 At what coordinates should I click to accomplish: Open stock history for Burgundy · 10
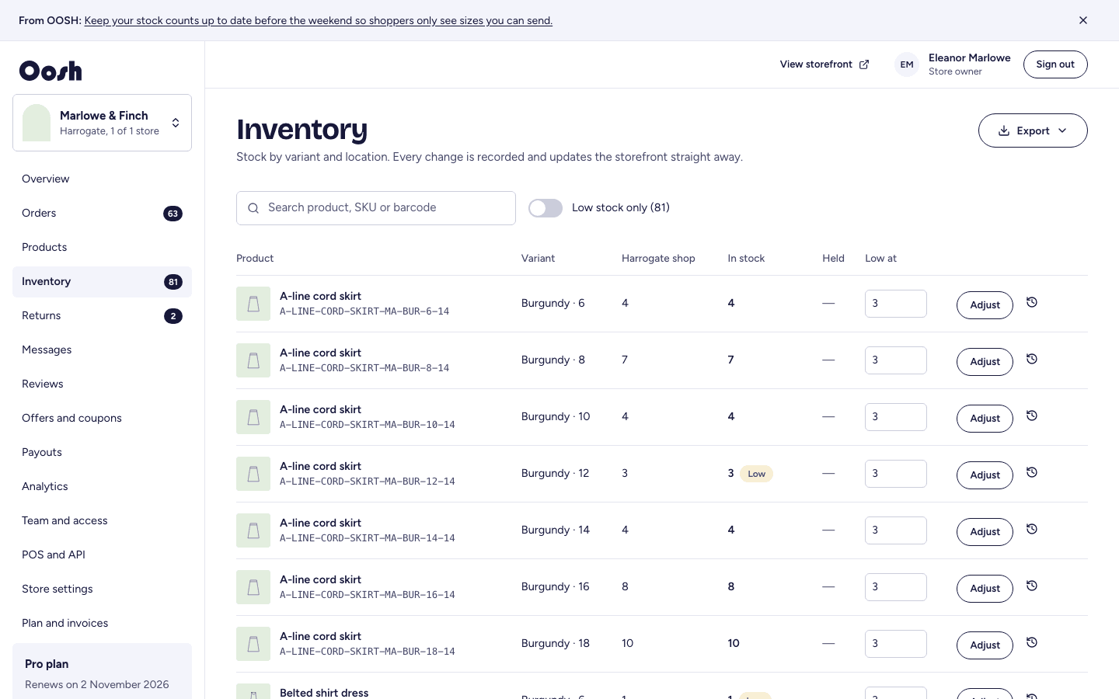tap(1032, 416)
